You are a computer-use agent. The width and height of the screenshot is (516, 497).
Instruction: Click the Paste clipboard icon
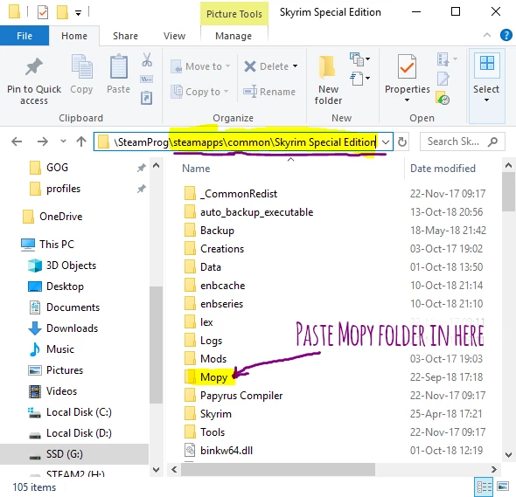coord(118,66)
